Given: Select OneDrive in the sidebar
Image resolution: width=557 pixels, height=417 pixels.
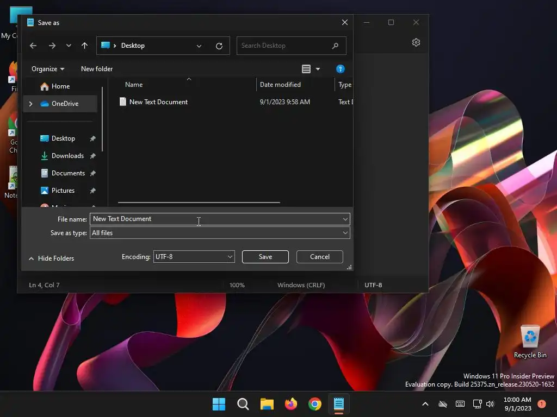Looking at the screenshot, I should 60,104.
